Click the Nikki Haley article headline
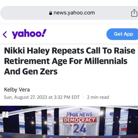 70,61
